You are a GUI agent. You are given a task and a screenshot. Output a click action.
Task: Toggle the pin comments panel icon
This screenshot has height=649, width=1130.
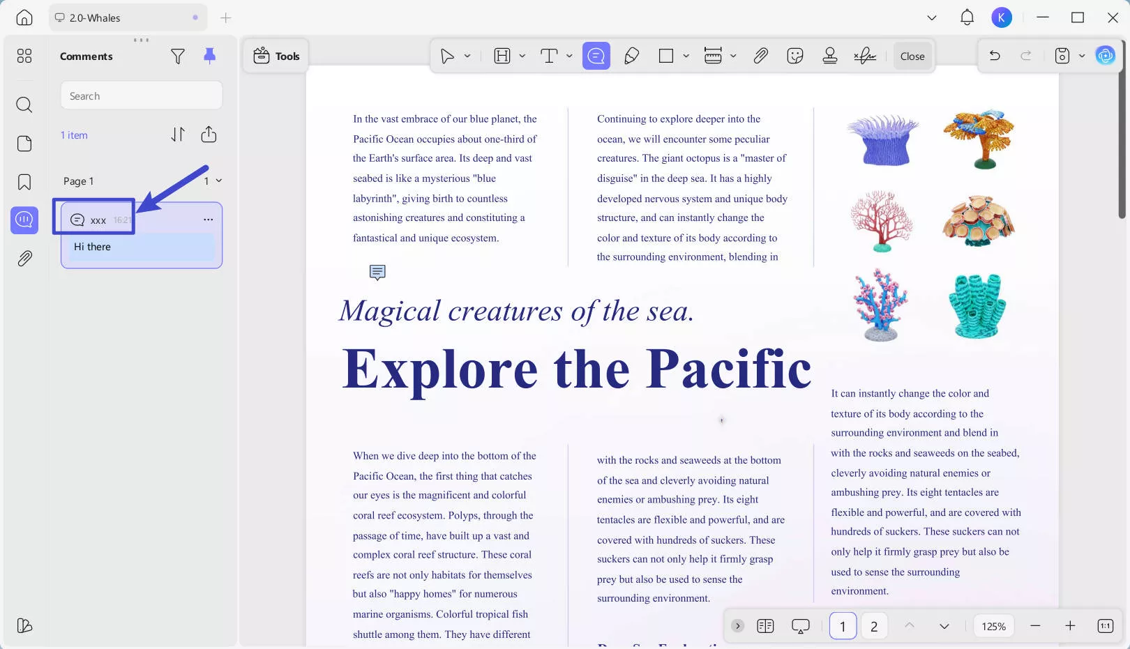click(x=209, y=56)
